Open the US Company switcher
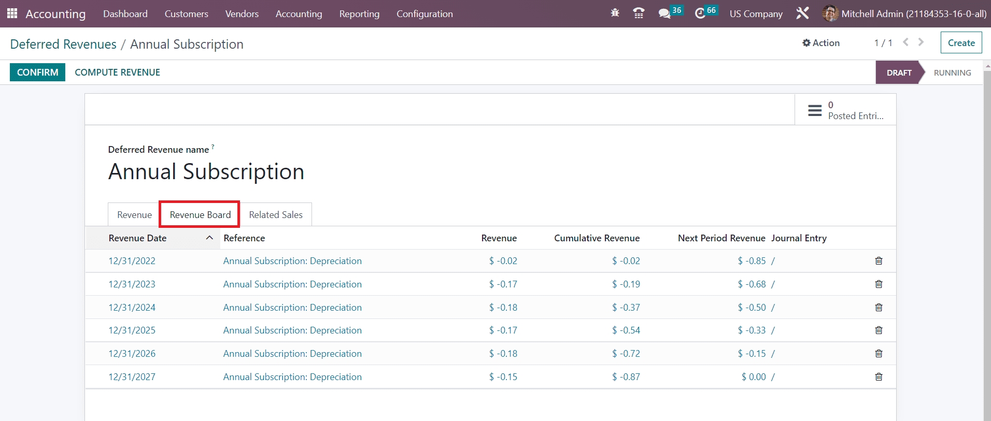 coord(756,14)
